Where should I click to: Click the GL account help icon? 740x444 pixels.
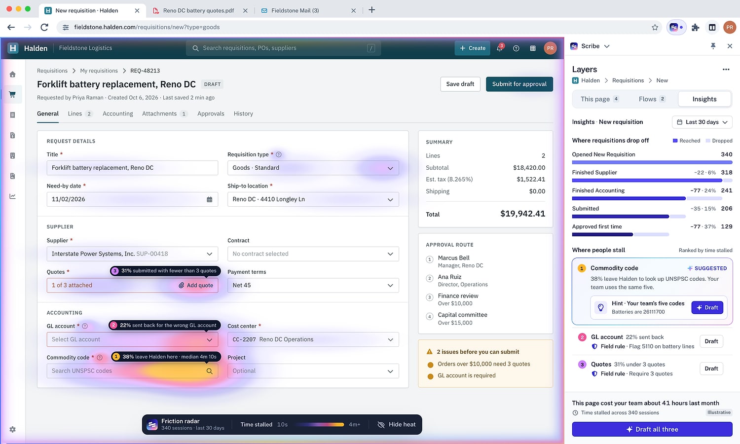coord(85,326)
